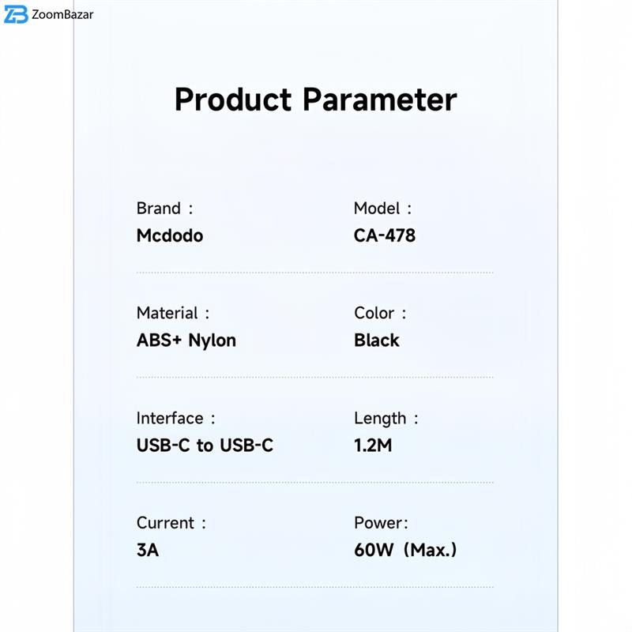
Task: Select the 60W (Max.) power value
Action: click(405, 550)
